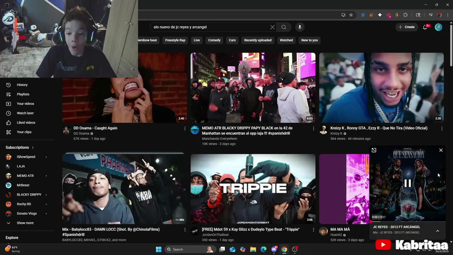Open the Chrome media controls icon
This screenshot has width=453, height=255.
431,15
